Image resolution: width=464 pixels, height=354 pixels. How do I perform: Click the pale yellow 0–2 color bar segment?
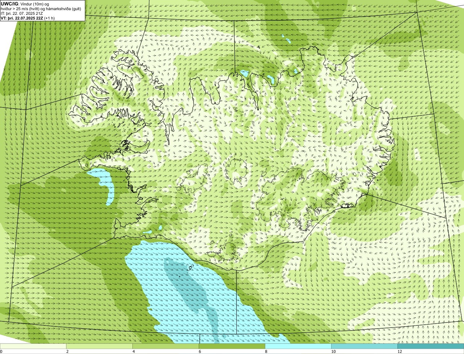pyautogui.click(x=33, y=346)
